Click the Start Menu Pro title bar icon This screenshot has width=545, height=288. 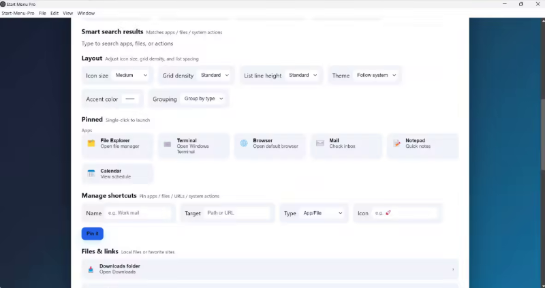coord(3,4)
